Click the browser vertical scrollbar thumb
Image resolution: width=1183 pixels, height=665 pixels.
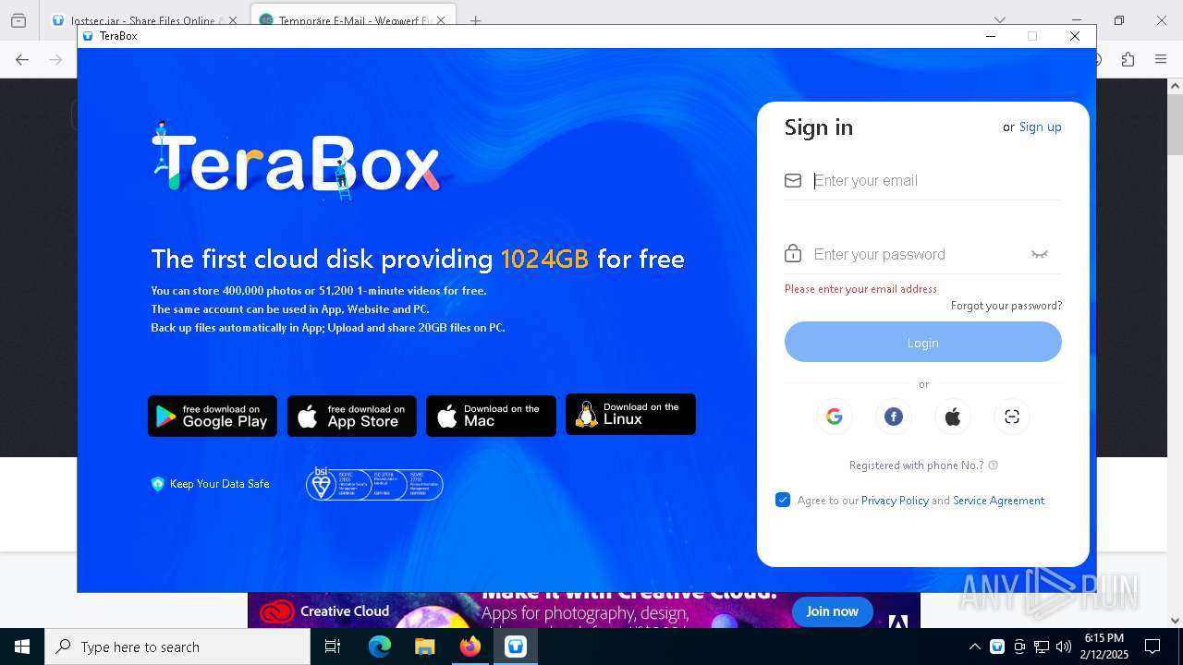(x=1175, y=125)
